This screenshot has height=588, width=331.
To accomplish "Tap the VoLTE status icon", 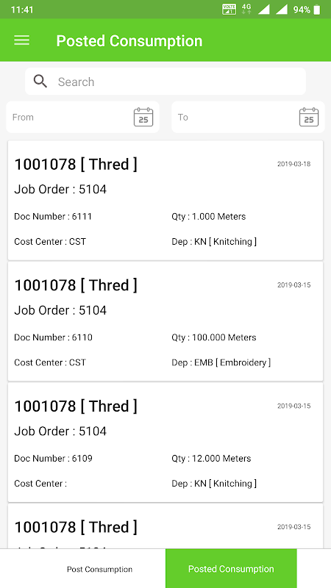I will (229, 10).
